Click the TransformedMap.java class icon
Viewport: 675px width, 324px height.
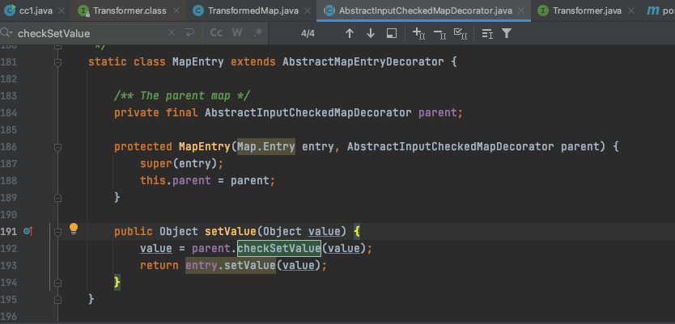click(x=198, y=11)
